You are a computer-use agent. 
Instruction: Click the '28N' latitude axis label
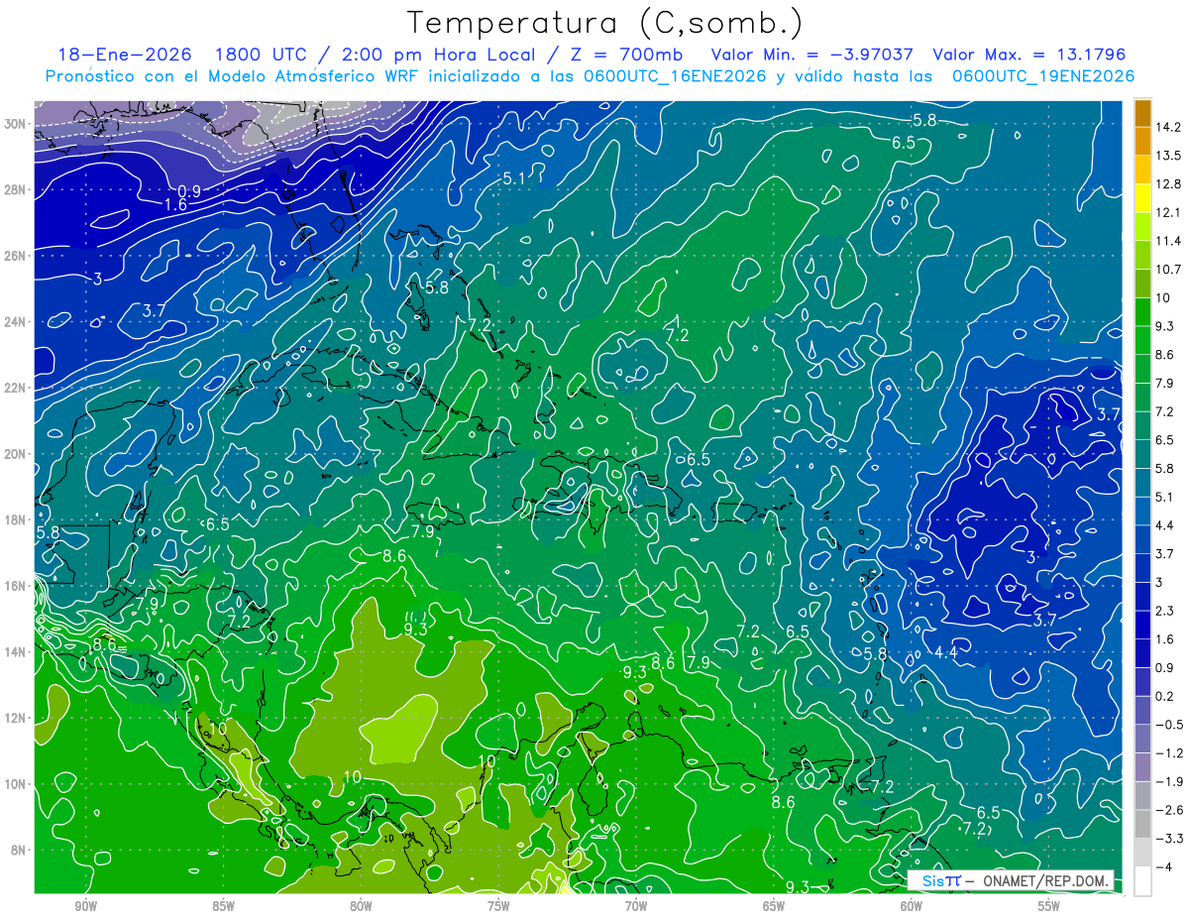[16, 189]
